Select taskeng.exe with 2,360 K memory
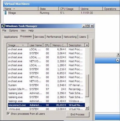 click(46, 97)
